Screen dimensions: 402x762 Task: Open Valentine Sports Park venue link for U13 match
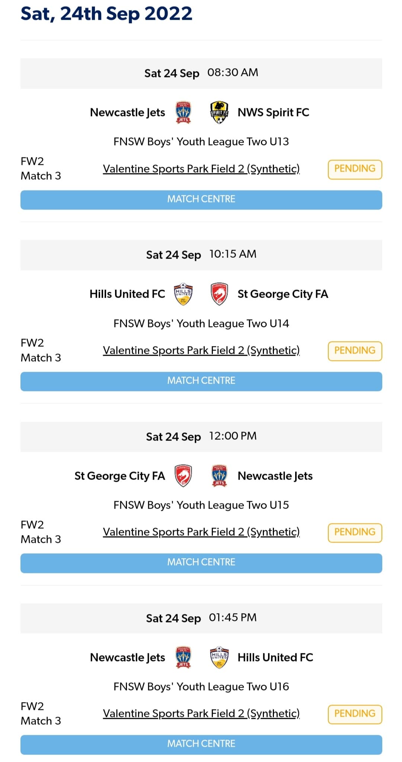(201, 169)
